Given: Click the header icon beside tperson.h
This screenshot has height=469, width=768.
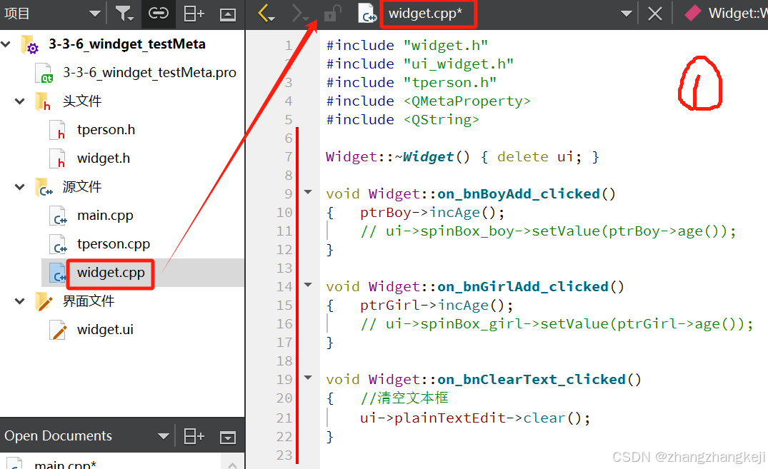Looking at the screenshot, I should (x=57, y=130).
